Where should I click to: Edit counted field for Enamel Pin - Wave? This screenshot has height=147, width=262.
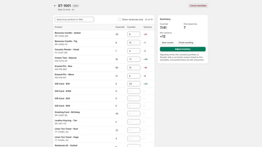tap(134, 76)
